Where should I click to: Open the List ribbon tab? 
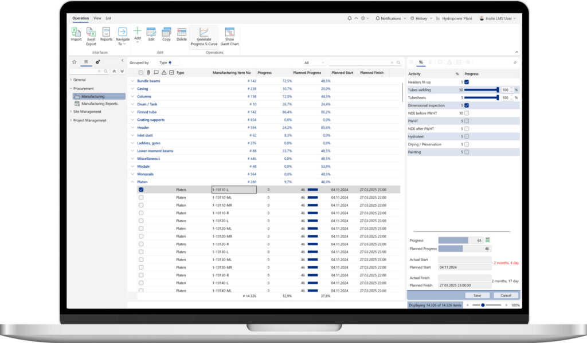click(108, 18)
